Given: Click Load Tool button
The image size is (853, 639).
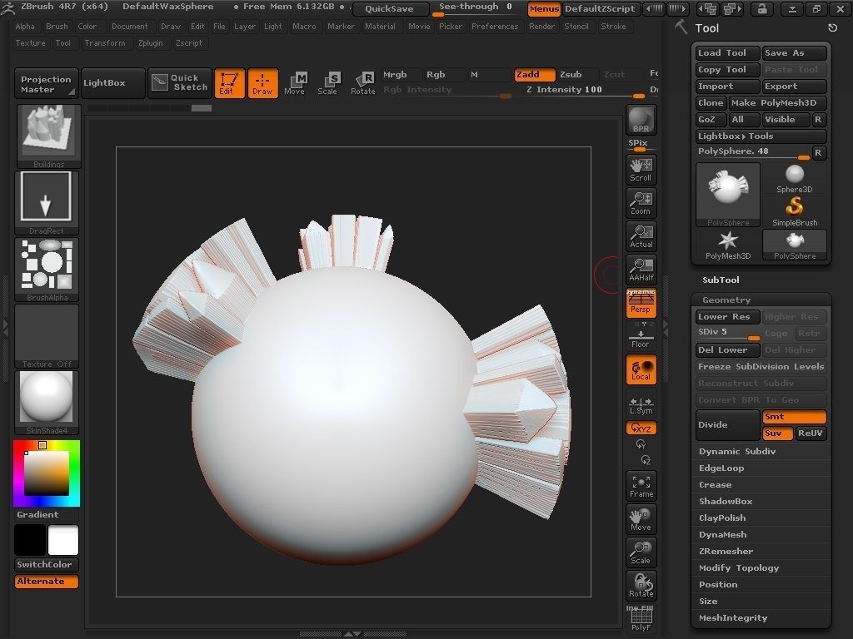Looking at the screenshot, I should [x=727, y=52].
